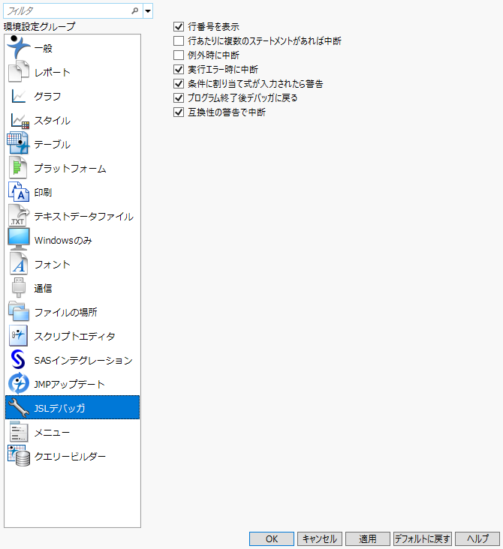Select the Windowsのみ monitor icon

[x=19, y=240]
